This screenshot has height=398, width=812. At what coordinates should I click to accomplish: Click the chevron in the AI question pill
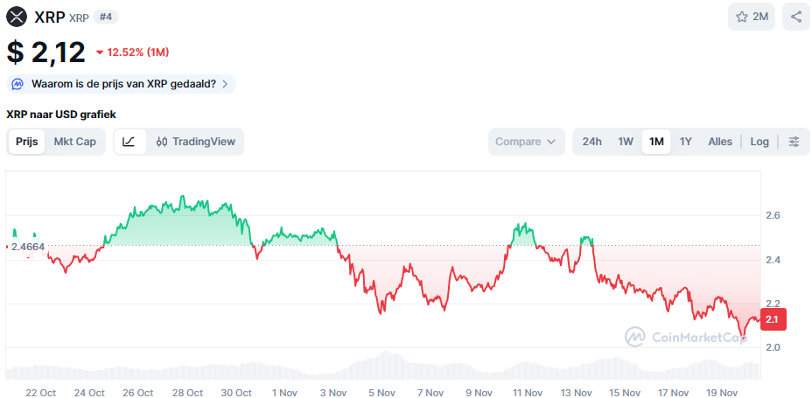click(224, 84)
